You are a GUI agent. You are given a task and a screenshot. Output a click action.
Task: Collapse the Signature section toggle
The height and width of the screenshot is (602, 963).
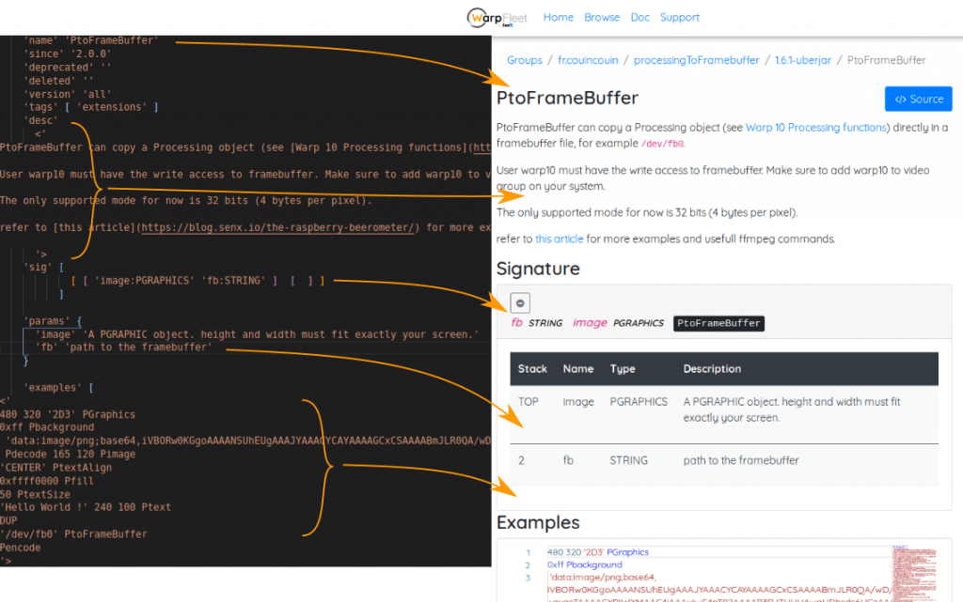(x=520, y=302)
